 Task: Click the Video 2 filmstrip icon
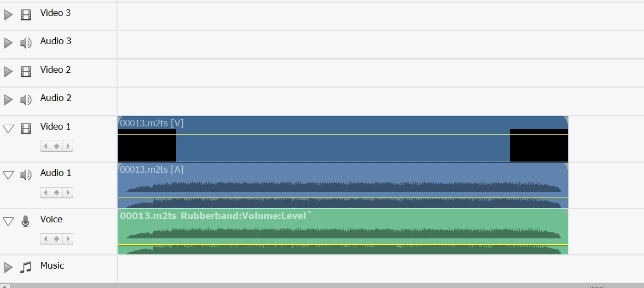coord(26,72)
